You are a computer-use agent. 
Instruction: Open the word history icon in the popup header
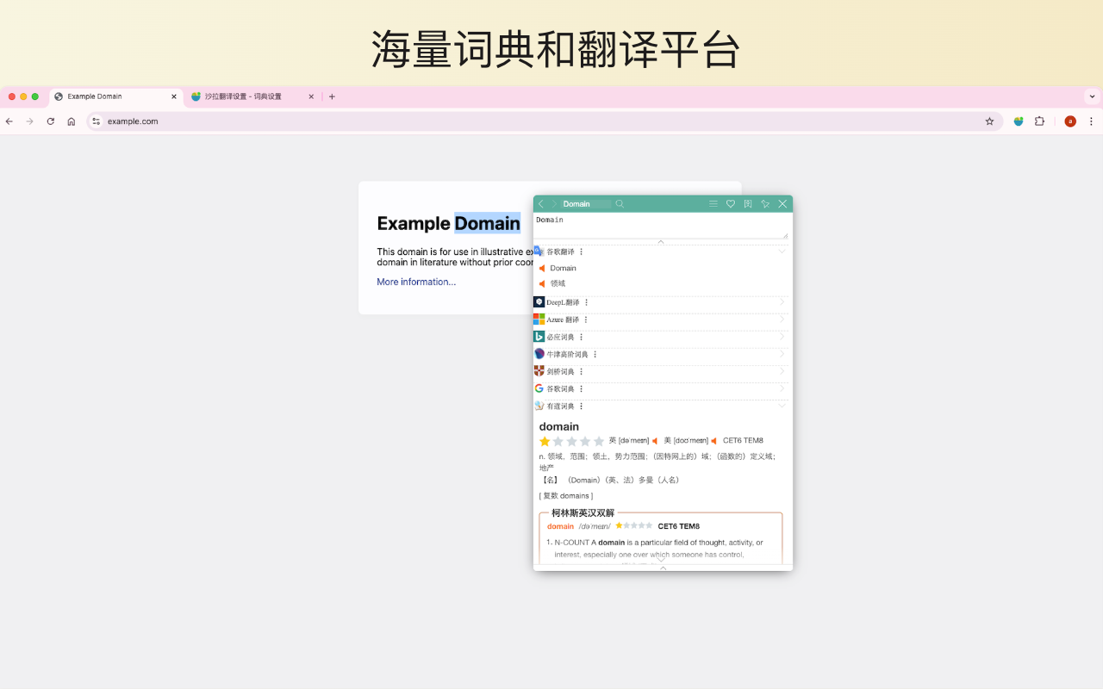pyautogui.click(x=747, y=203)
